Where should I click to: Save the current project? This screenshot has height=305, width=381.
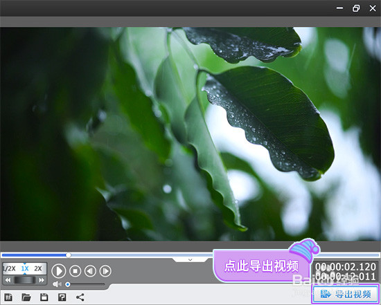(x=44, y=297)
